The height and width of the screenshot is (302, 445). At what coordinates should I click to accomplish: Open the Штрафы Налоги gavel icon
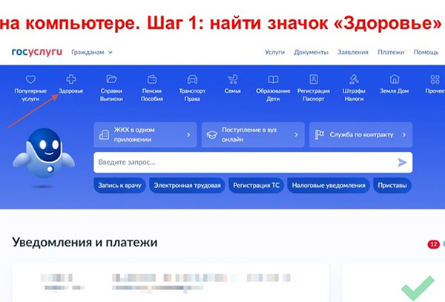(354, 79)
